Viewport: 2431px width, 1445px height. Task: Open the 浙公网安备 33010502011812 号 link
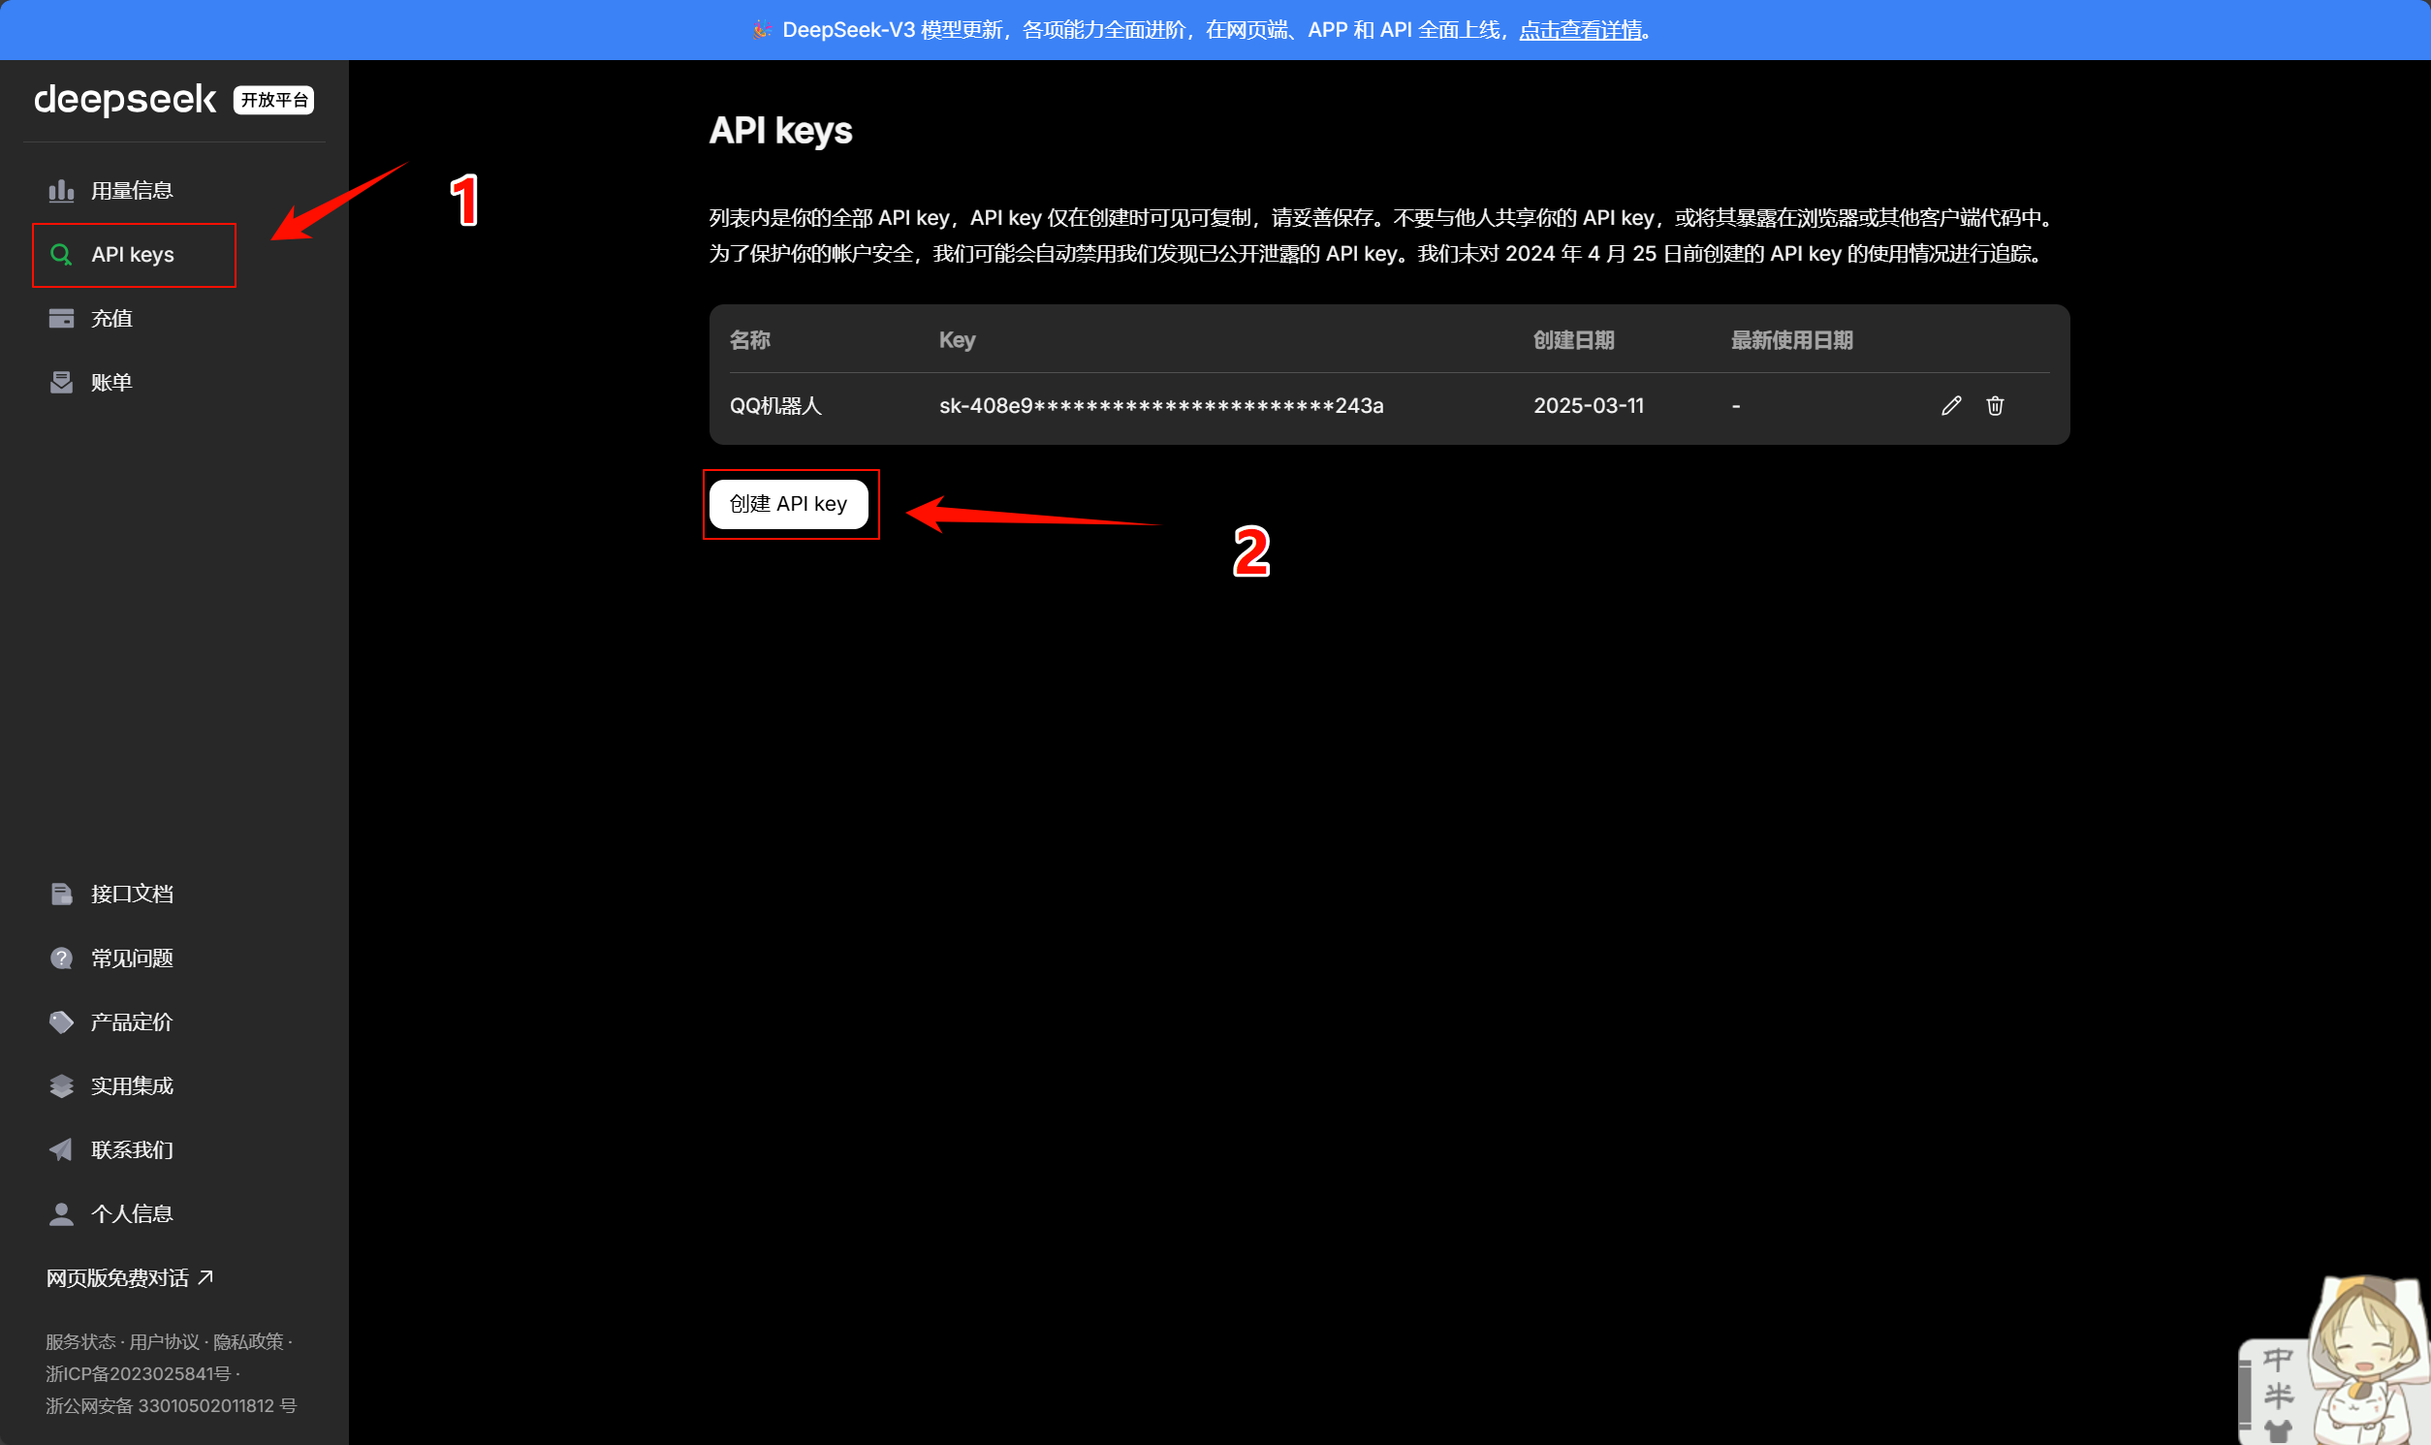pos(171,1406)
